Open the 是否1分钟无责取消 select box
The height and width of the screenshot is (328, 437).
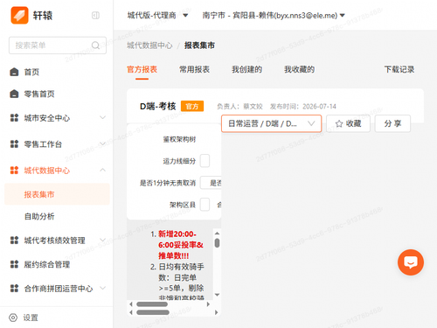[211, 183]
